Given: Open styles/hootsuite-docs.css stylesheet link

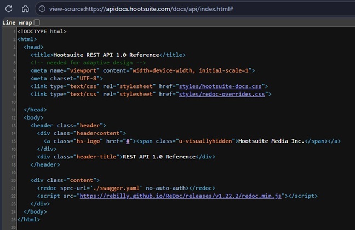Looking at the screenshot, I should coord(220,86).
